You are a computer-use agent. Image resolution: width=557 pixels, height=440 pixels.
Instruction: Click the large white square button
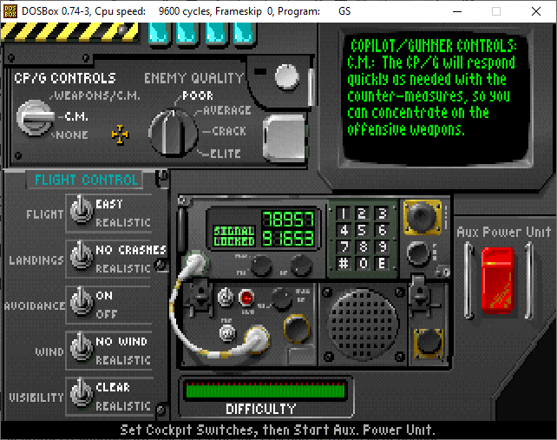285,138
